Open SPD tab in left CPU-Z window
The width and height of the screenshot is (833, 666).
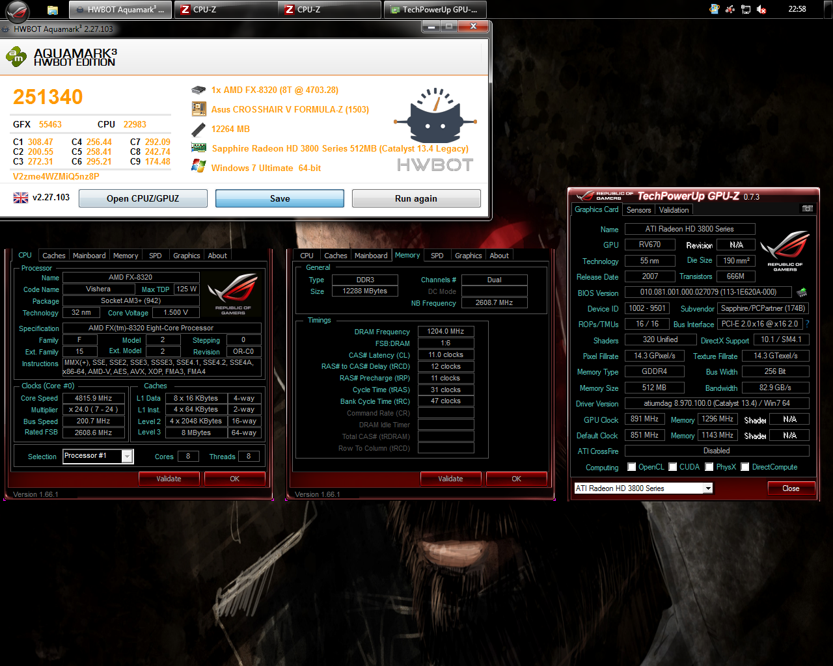tap(155, 256)
